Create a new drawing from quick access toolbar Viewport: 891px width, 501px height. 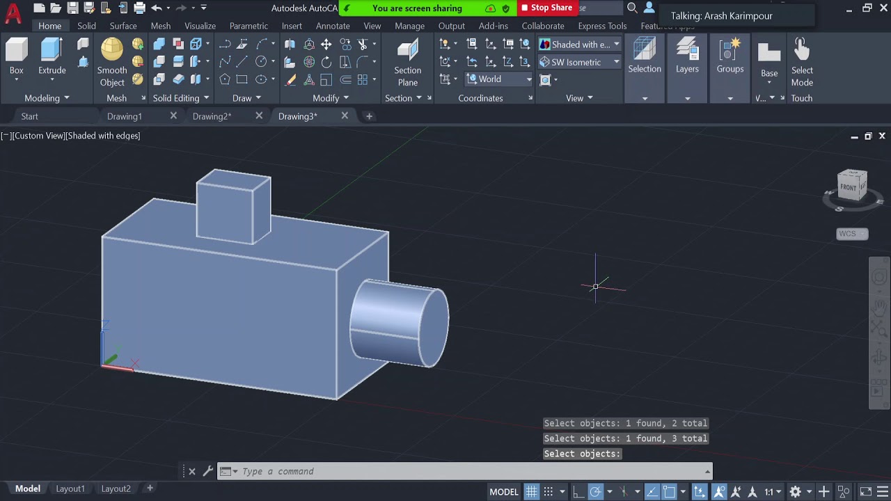coord(39,8)
